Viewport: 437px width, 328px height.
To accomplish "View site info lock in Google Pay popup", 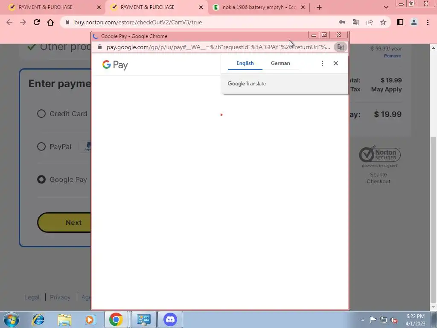I will click(100, 47).
